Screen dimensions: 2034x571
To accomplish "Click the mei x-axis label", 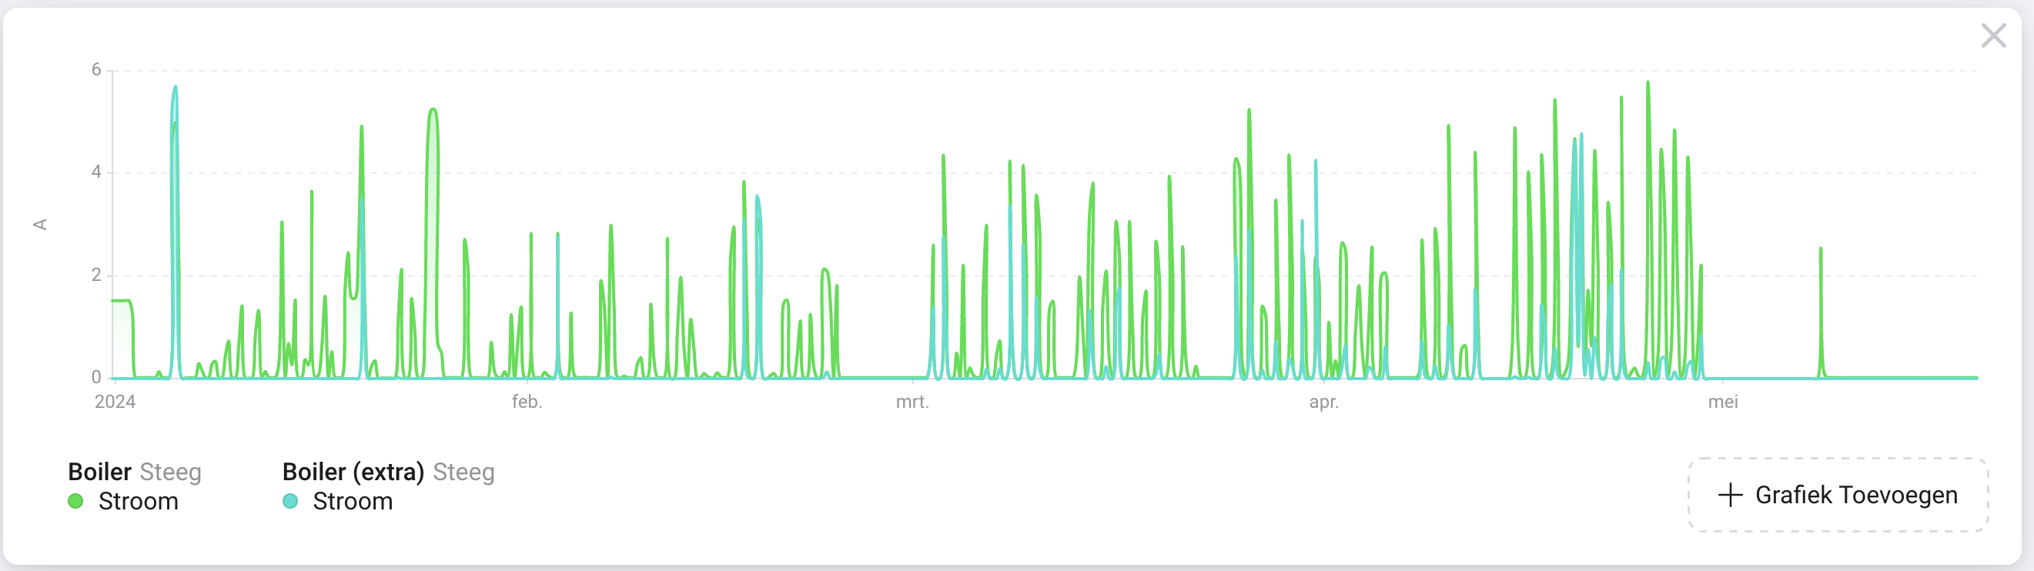I will pyautogui.click(x=1722, y=402).
